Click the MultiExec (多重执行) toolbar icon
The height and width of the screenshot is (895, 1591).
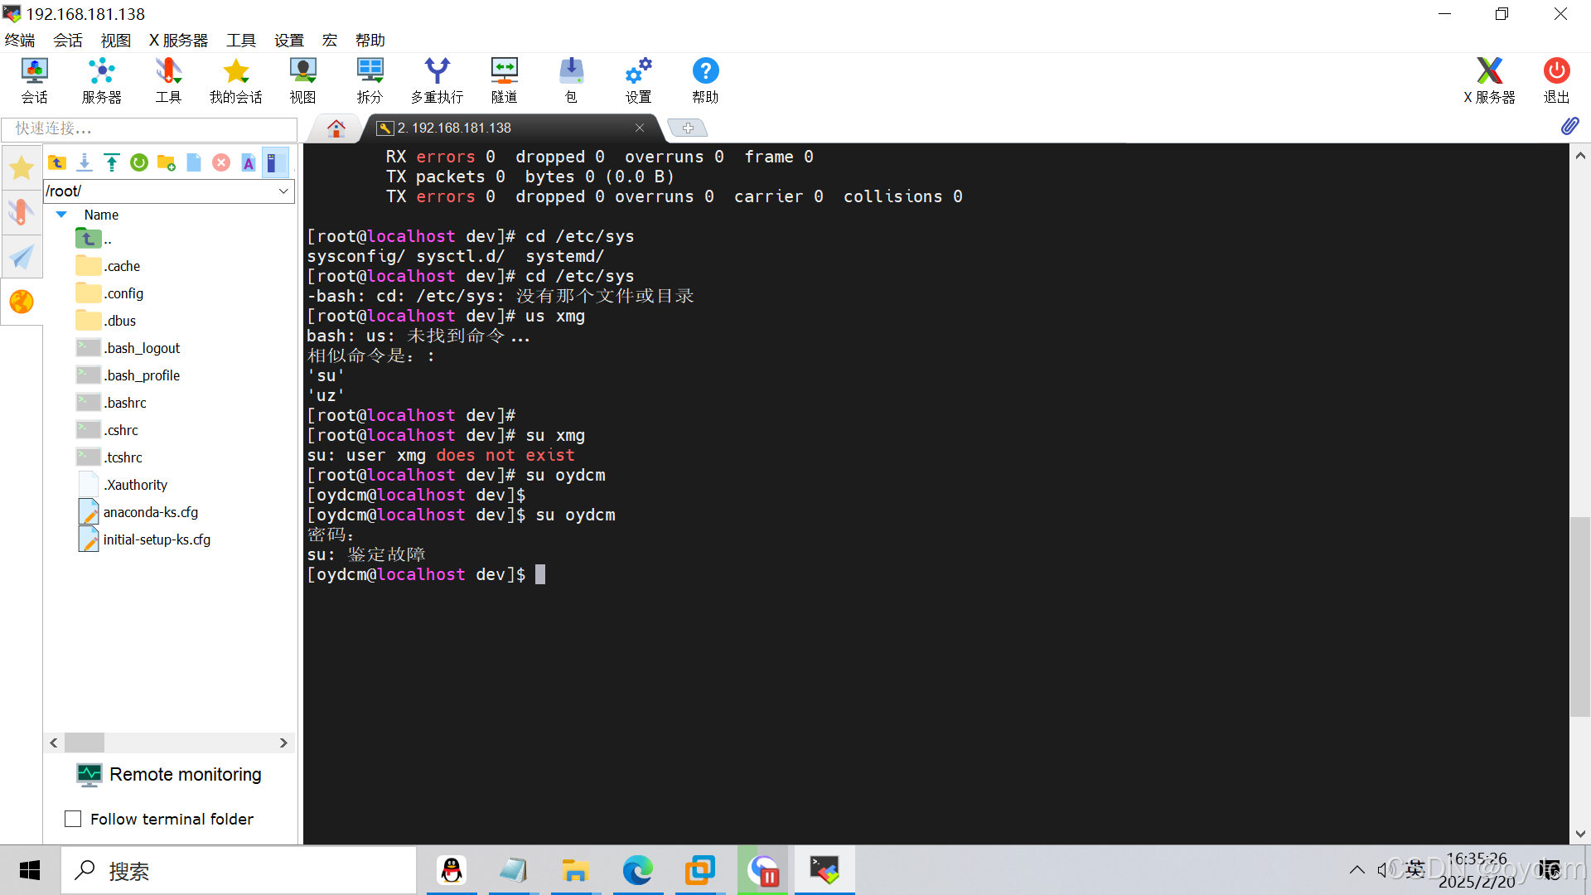pos(437,80)
